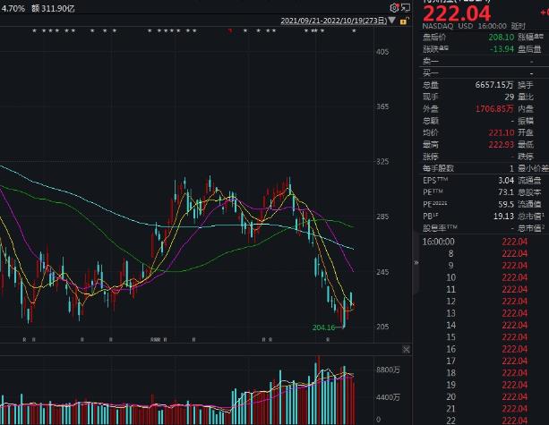This screenshot has width=549, height=425.
Task: Click the 8800万 volume axis label
Action: click(388, 370)
